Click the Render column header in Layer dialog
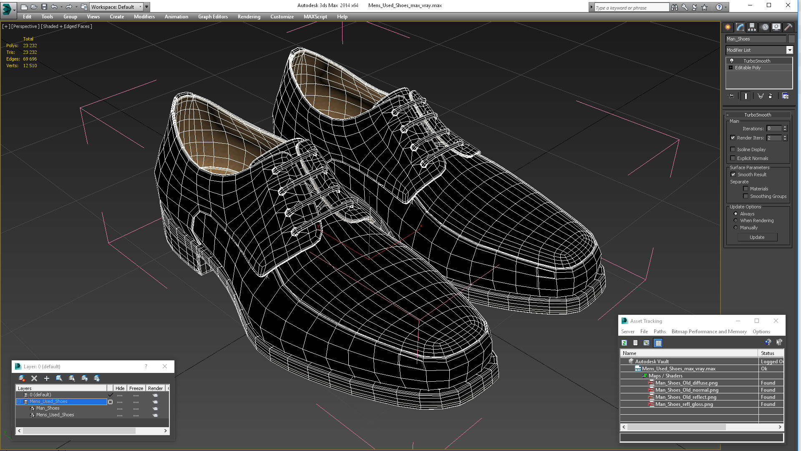This screenshot has height=451, width=801. (155, 388)
